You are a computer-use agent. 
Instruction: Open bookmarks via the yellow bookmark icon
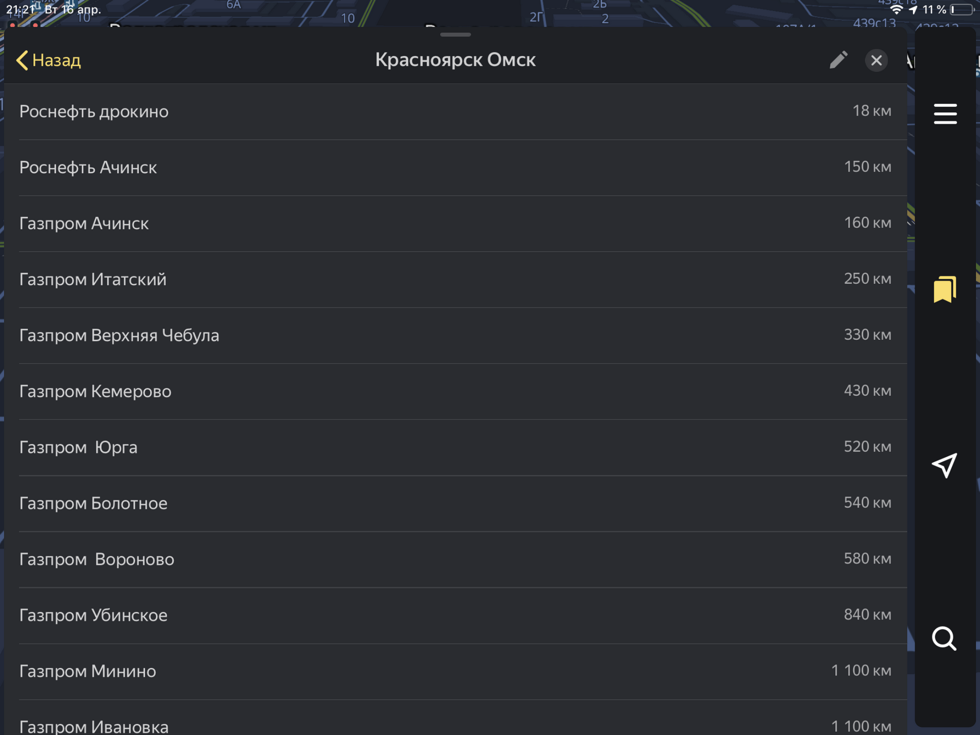coord(945,289)
